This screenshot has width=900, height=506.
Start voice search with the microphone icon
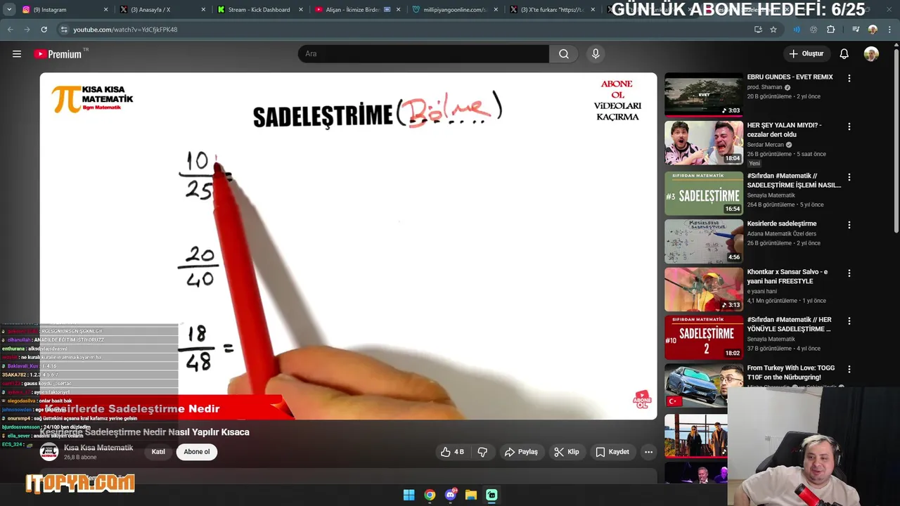[596, 54]
